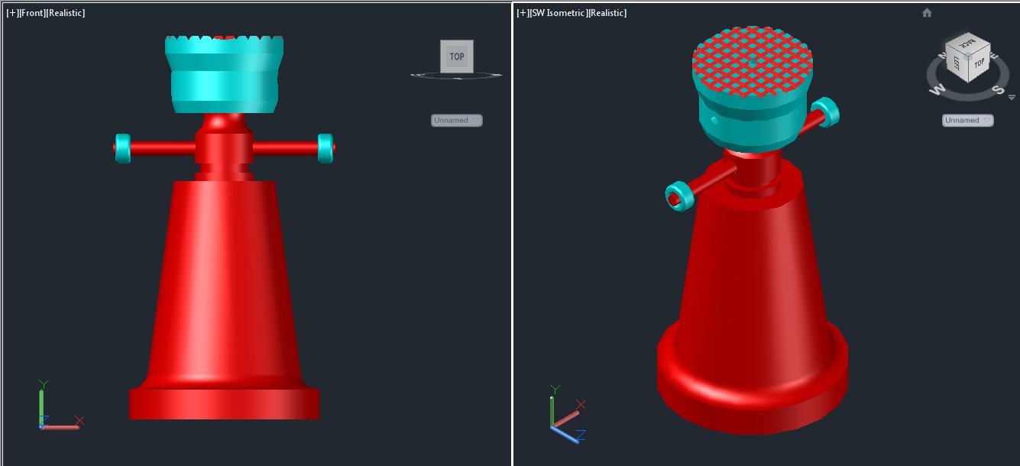Select the red conical base in the Front view
The image size is (1020, 466).
tap(223, 290)
